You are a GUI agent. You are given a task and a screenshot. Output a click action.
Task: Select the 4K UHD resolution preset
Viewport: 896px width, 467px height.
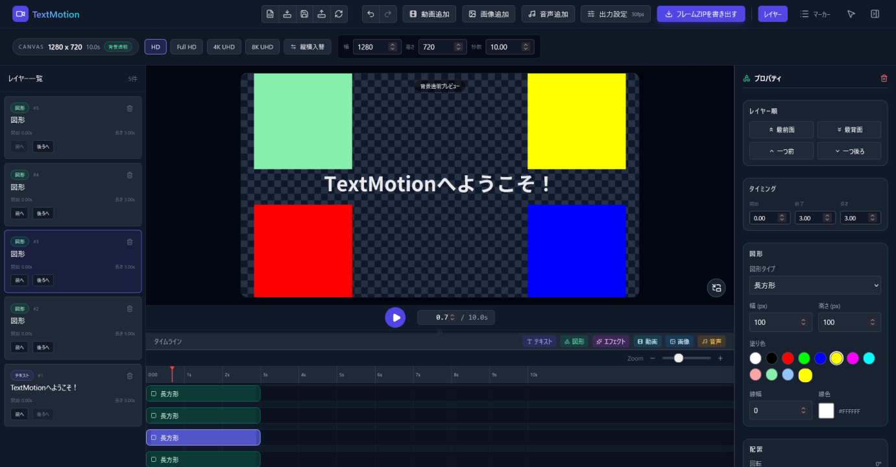pyautogui.click(x=224, y=47)
